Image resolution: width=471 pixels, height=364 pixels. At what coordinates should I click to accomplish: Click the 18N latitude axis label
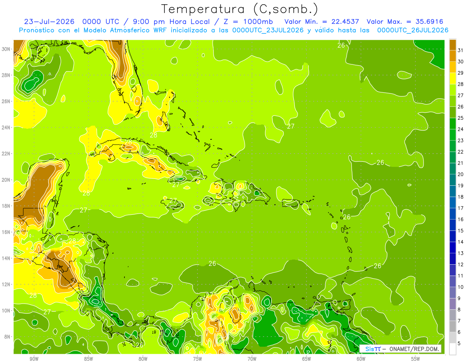click(6, 206)
